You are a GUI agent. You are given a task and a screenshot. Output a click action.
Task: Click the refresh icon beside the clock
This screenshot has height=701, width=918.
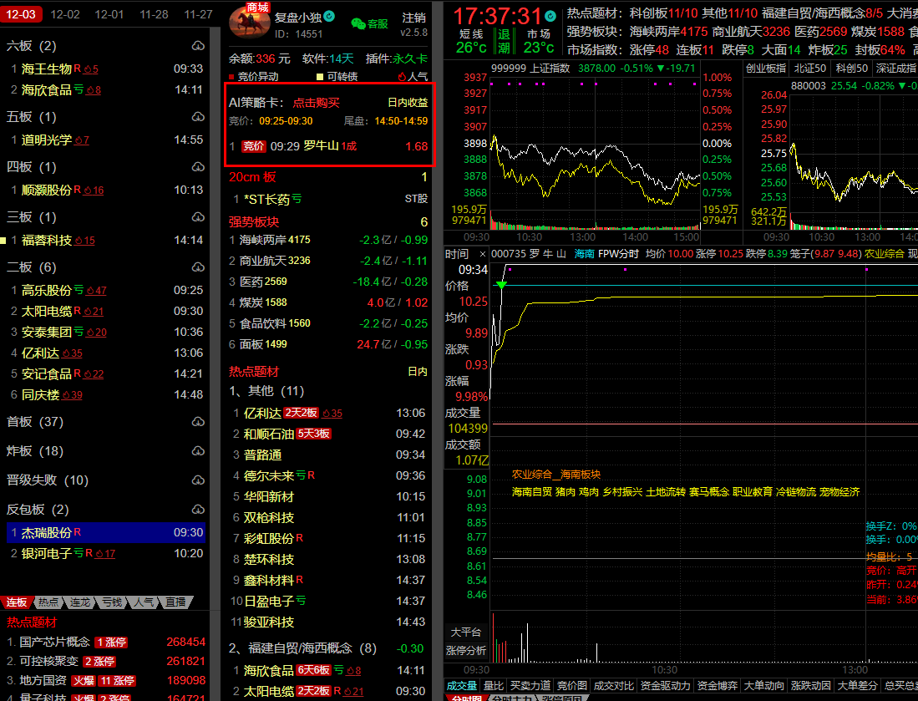(x=550, y=16)
